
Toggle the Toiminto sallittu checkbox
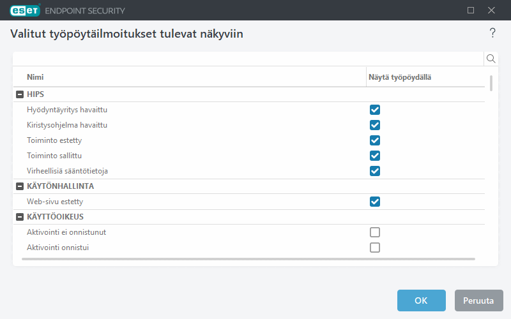(x=375, y=156)
